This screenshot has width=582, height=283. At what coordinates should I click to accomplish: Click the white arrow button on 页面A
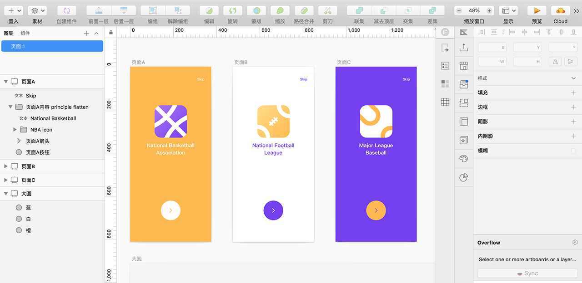pyautogui.click(x=171, y=210)
